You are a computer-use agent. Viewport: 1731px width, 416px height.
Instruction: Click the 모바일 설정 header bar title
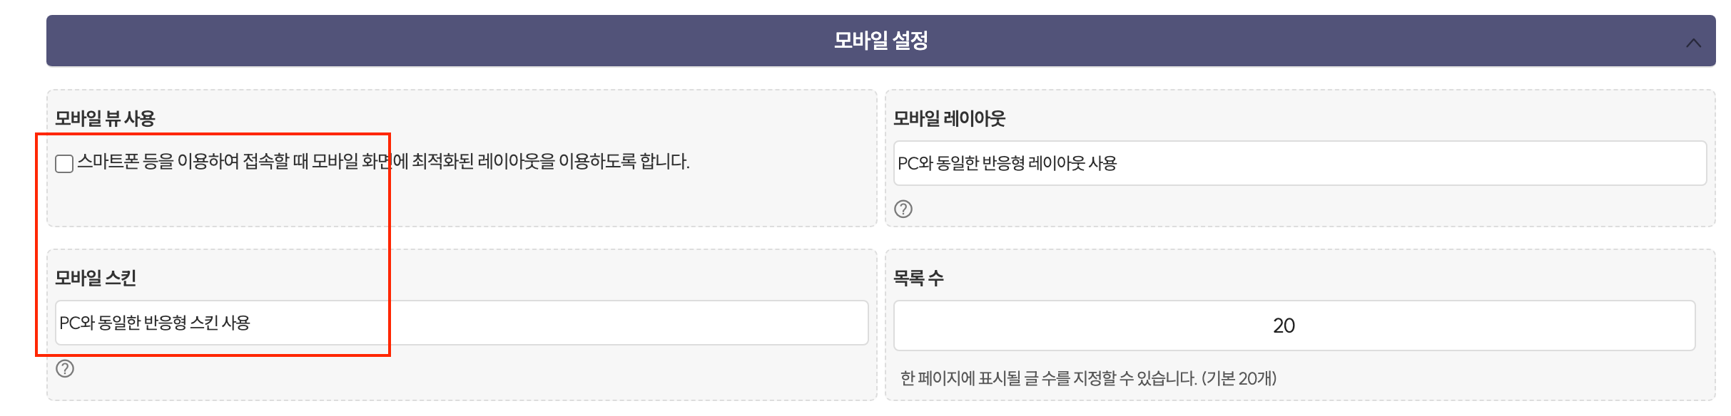pyautogui.click(x=881, y=41)
